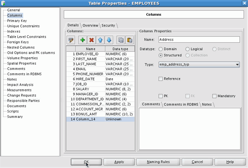The image size is (248, 168).
Task: Open Documents in the tree
Action: click(17, 106)
